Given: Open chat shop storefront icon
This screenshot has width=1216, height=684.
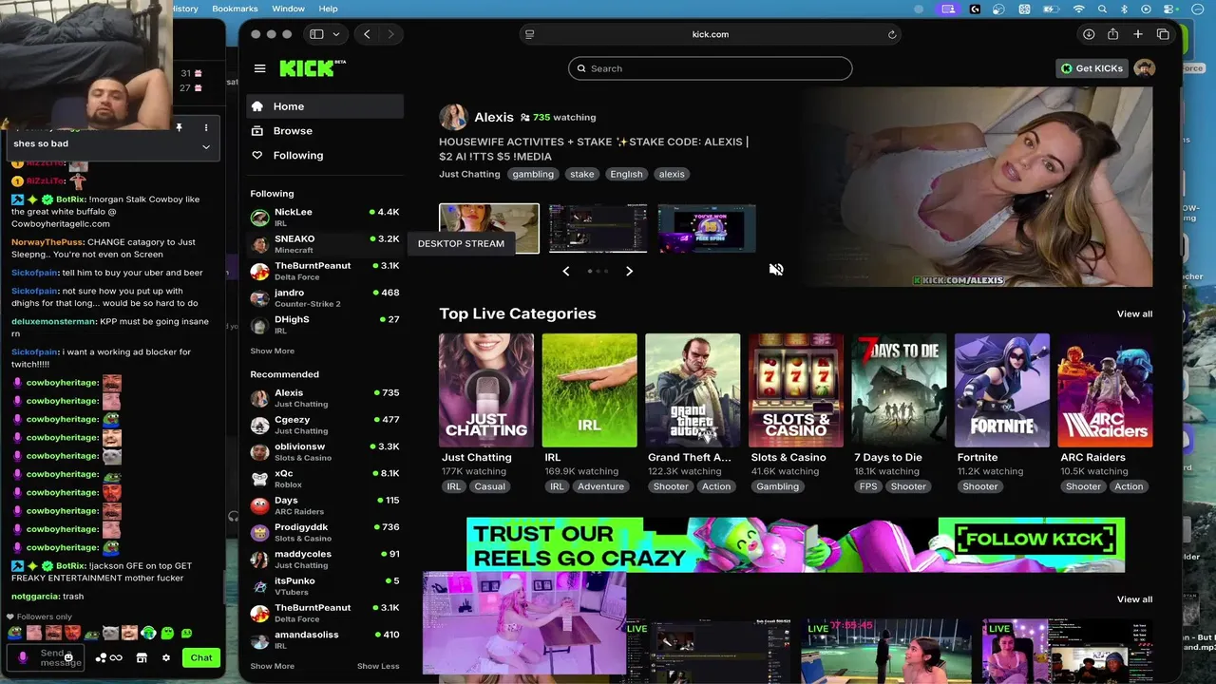Looking at the screenshot, I should tap(142, 657).
